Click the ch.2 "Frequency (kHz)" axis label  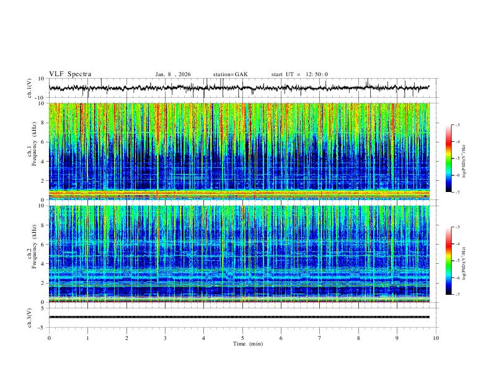[x=35, y=246]
